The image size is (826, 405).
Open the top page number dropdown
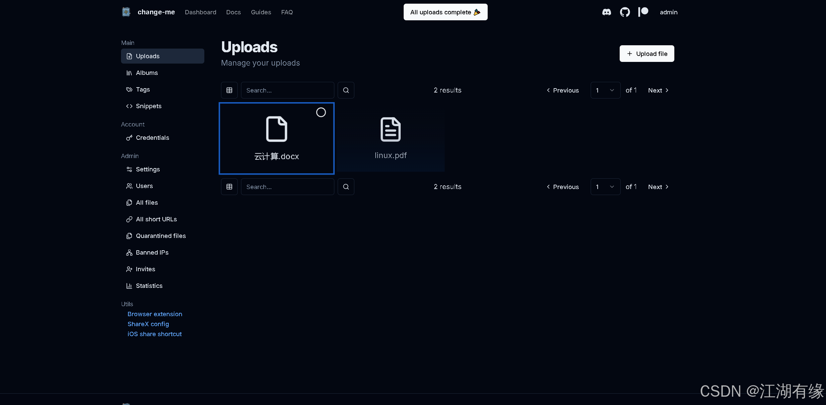coord(605,90)
